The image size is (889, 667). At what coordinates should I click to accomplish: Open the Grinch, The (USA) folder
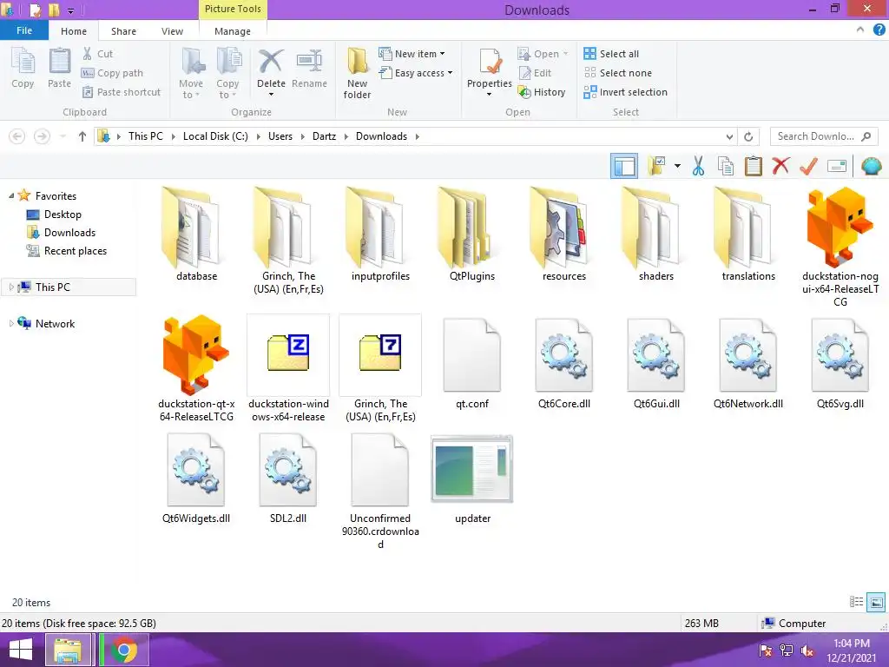(288, 240)
